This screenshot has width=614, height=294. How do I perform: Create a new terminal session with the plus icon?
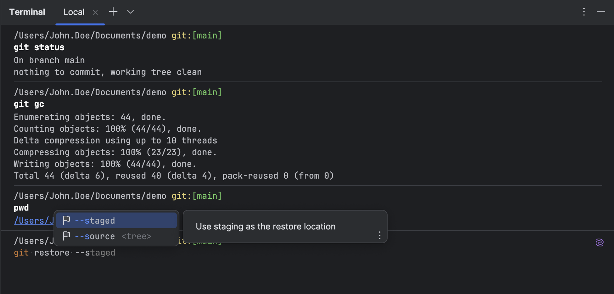point(113,11)
